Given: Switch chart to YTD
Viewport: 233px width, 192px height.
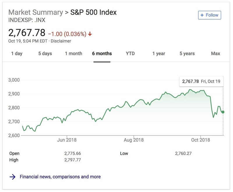Looking at the screenshot, I should [130, 53].
